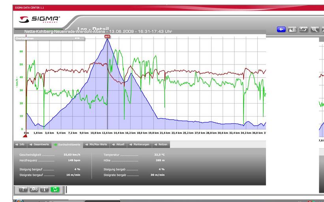
Task: Switch to the Aktuell tab
Action: coord(118,145)
